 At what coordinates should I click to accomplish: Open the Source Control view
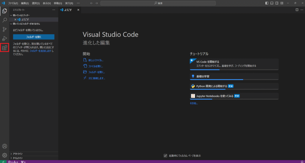tap(4, 29)
